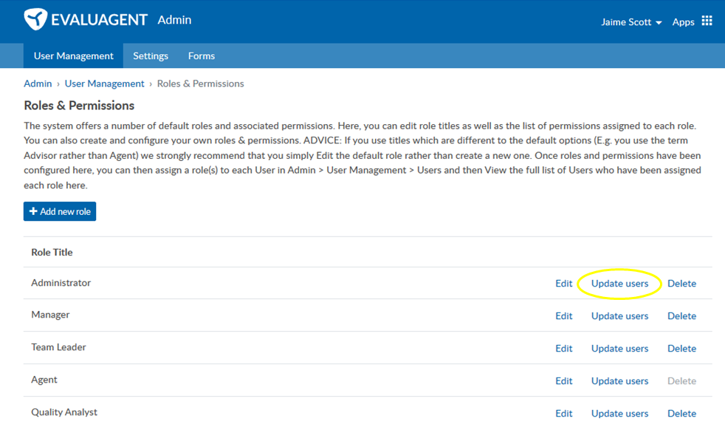Open the User Management breadcrumb link

[x=105, y=83]
